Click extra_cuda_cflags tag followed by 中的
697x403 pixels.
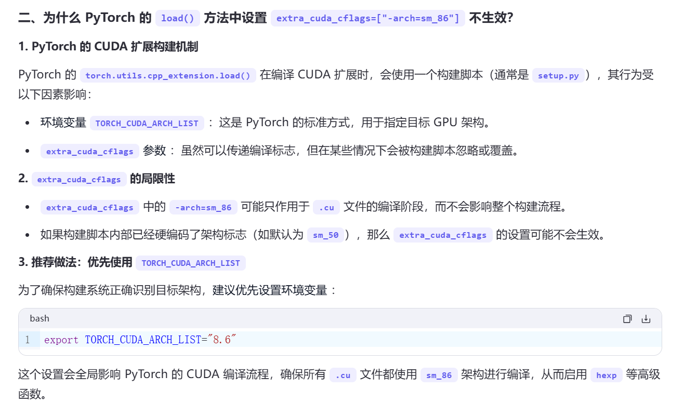click(x=90, y=207)
